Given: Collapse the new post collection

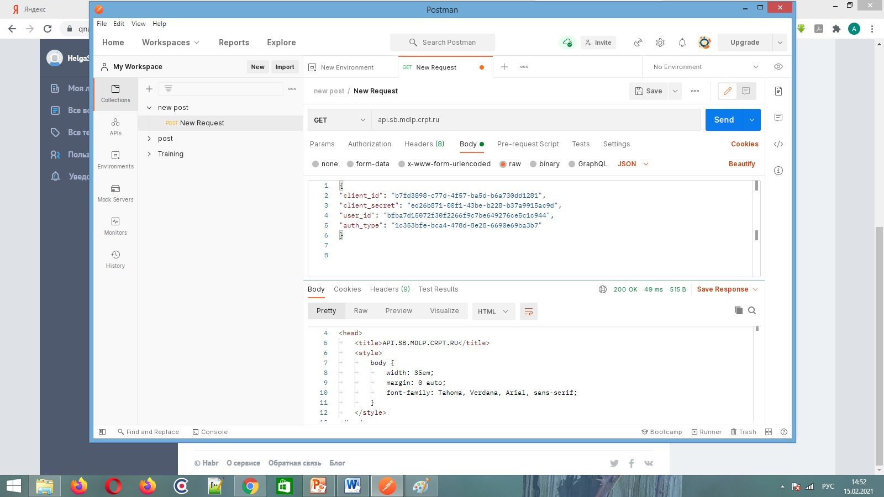Looking at the screenshot, I should (149, 108).
